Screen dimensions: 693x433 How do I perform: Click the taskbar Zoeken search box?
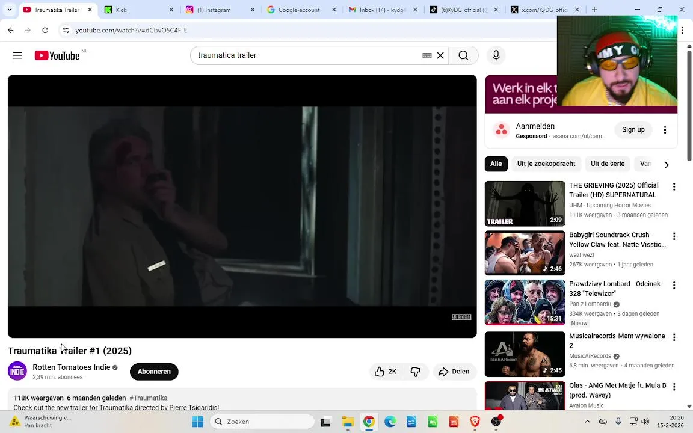pyautogui.click(x=262, y=422)
